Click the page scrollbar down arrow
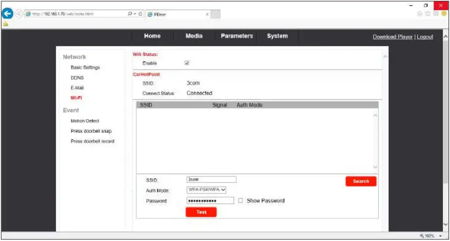Screen dimensions: 450x241 coord(445,225)
